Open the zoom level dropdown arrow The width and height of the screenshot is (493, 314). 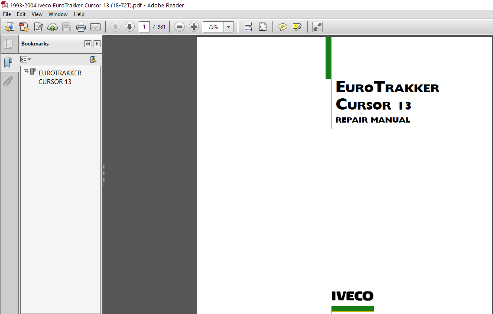click(229, 27)
